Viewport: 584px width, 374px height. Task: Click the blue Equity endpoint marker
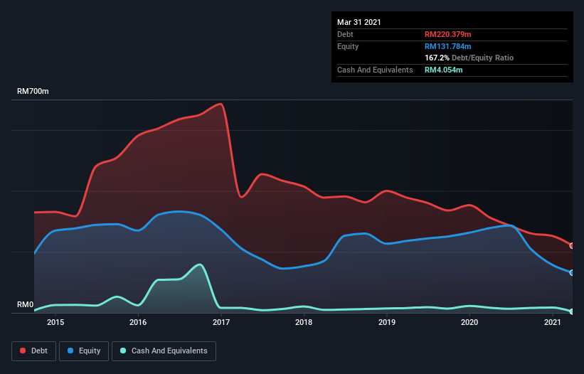click(572, 273)
